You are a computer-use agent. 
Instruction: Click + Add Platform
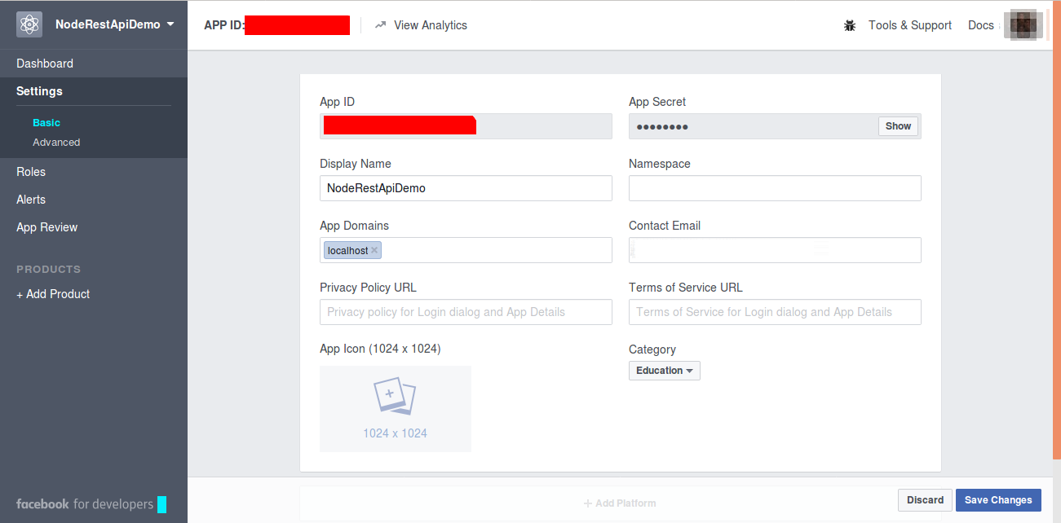[x=620, y=503]
